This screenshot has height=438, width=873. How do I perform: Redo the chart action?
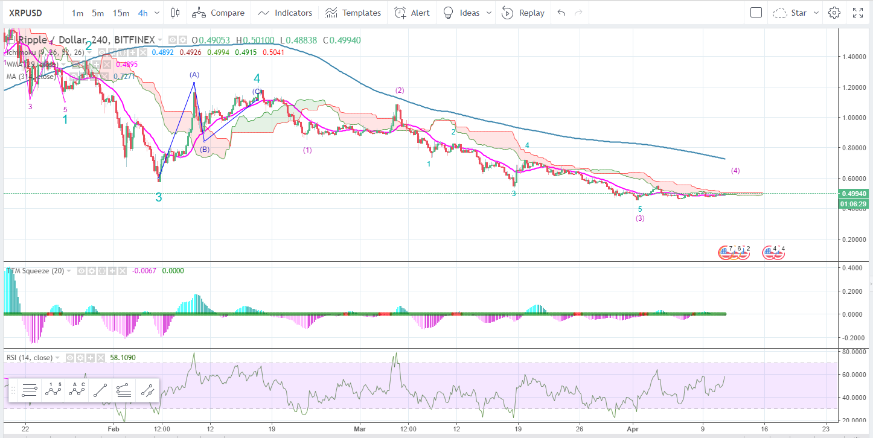(579, 13)
